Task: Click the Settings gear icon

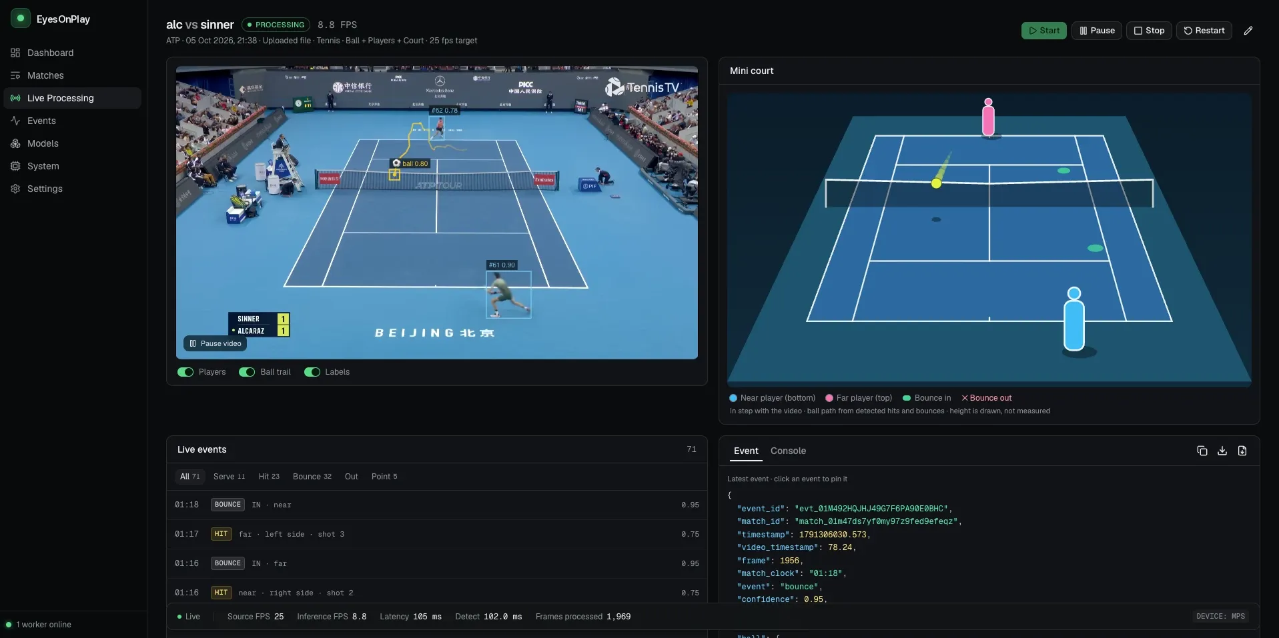Action: [15, 189]
